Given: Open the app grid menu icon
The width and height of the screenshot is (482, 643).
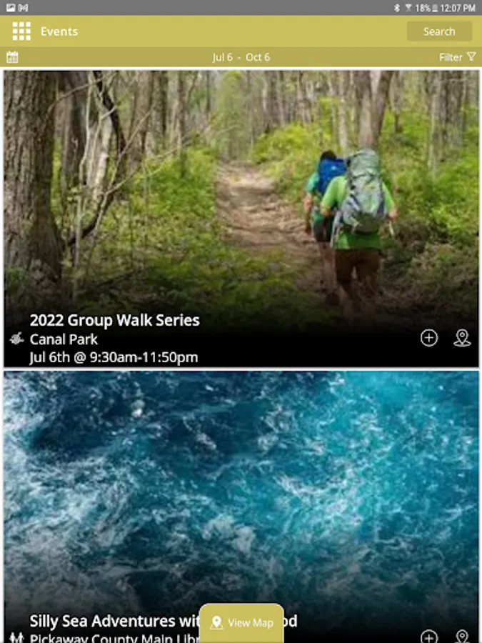Looking at the screenshot, I should click(21, 31).
